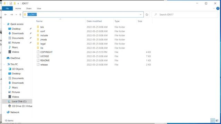Open Documents under This PC
Screen dimensions: 221x124
click(x=18, y=78)
